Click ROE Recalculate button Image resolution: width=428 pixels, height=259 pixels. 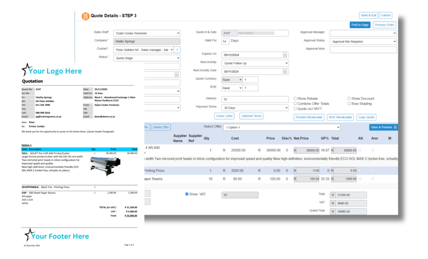[x=340, y=117]
